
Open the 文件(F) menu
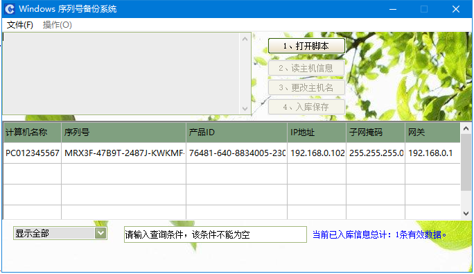[20, 25]
